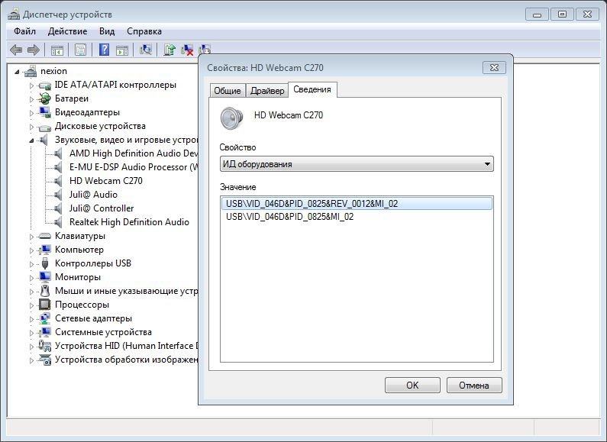
Task: Select the USB\VID_046D&PID_0825&MI_02 value row
Action: click(289, 217)
